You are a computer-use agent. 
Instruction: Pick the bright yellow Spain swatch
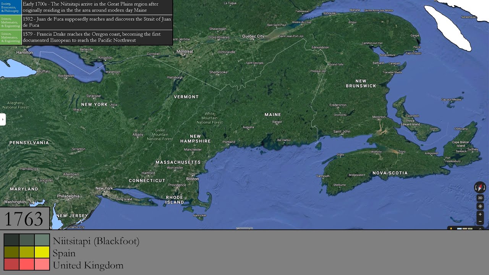pos(42,252)
